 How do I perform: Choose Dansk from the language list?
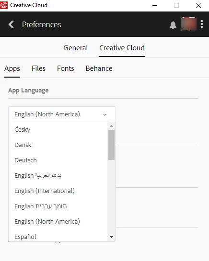58,145
